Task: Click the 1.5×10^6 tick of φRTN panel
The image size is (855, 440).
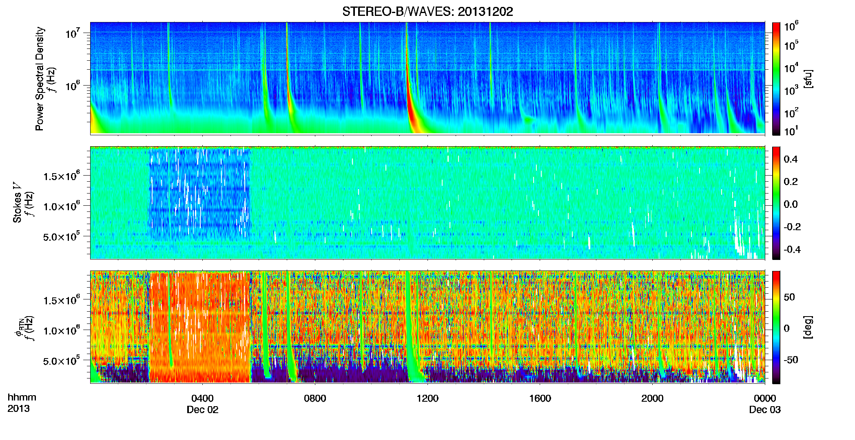Action: [61, 300]
